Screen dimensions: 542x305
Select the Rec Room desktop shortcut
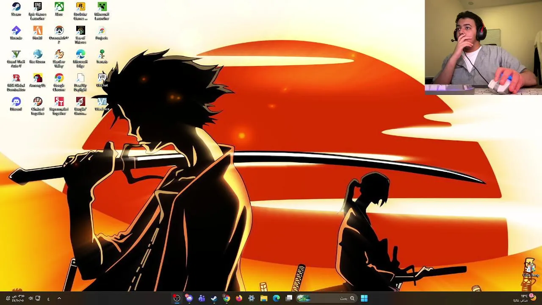tap(38, 57)
